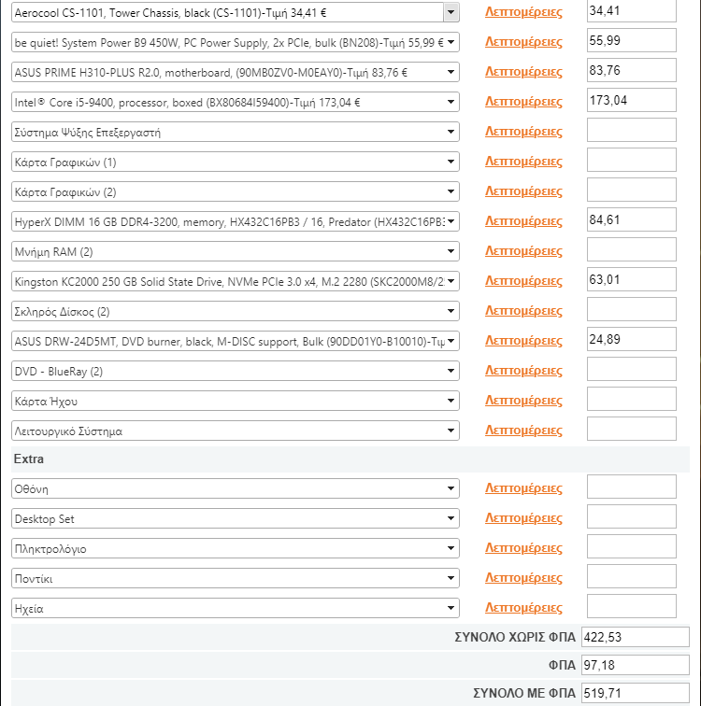Click Λεπτομέρειες link for Aerocool chassis
The width and height of the screenshot is (701, 706).
523,12
